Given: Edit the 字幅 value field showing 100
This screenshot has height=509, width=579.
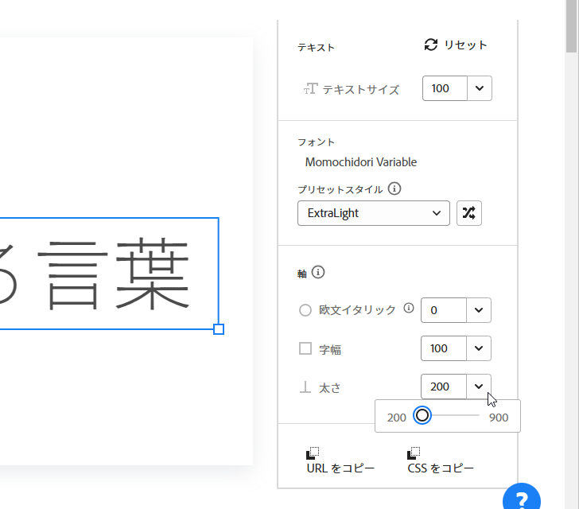Looking at the screenshot, I should pyautogui.click(x=444, y=348).
